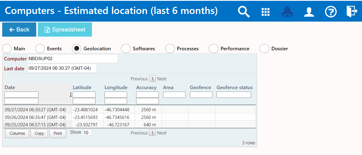Select the Softwares radio button
The width and height of the screenshot is (362, 155).
click(126, 49)
